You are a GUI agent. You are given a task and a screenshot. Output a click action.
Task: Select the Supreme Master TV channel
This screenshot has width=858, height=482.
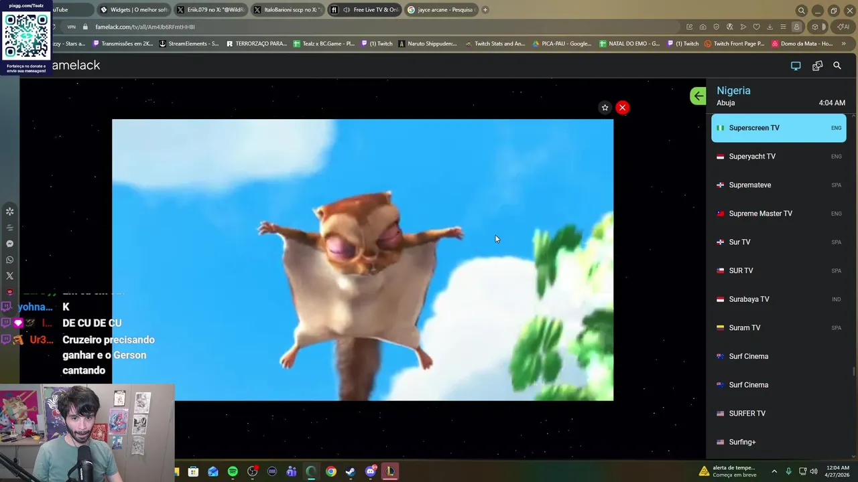click(x=779, y=214)
